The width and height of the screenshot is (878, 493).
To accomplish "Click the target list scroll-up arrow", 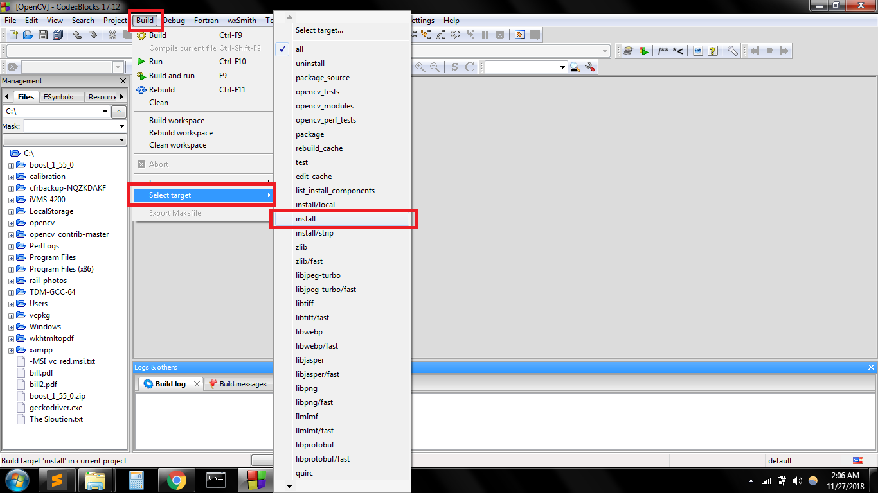I will (289, 17).
